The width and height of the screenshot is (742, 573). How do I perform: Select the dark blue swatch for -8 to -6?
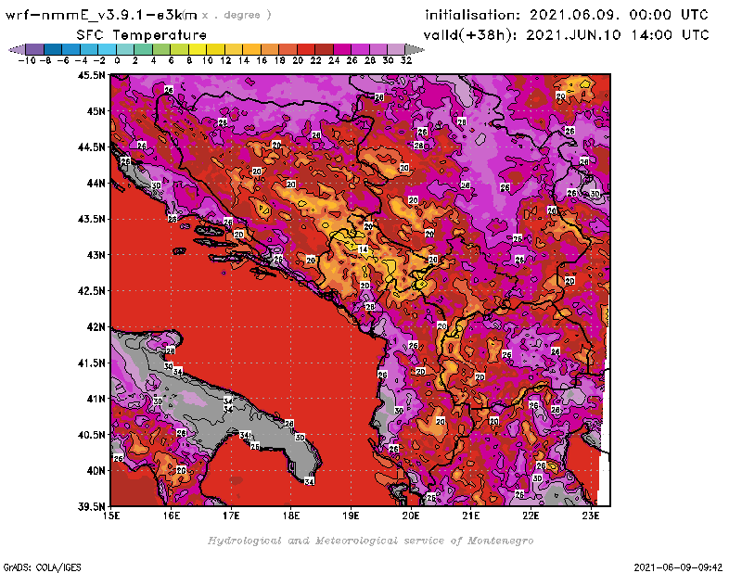tap(53, 50)
